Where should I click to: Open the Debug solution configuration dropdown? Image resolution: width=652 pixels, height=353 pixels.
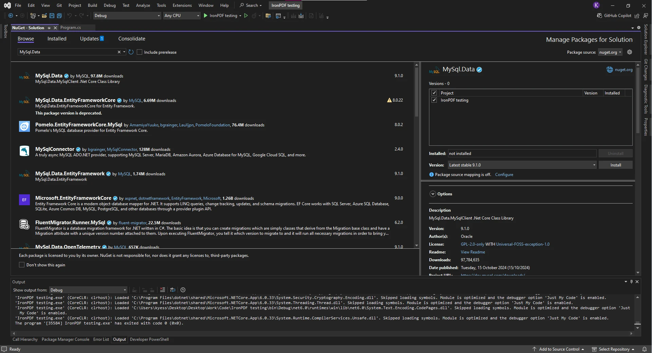click(127, 16)
